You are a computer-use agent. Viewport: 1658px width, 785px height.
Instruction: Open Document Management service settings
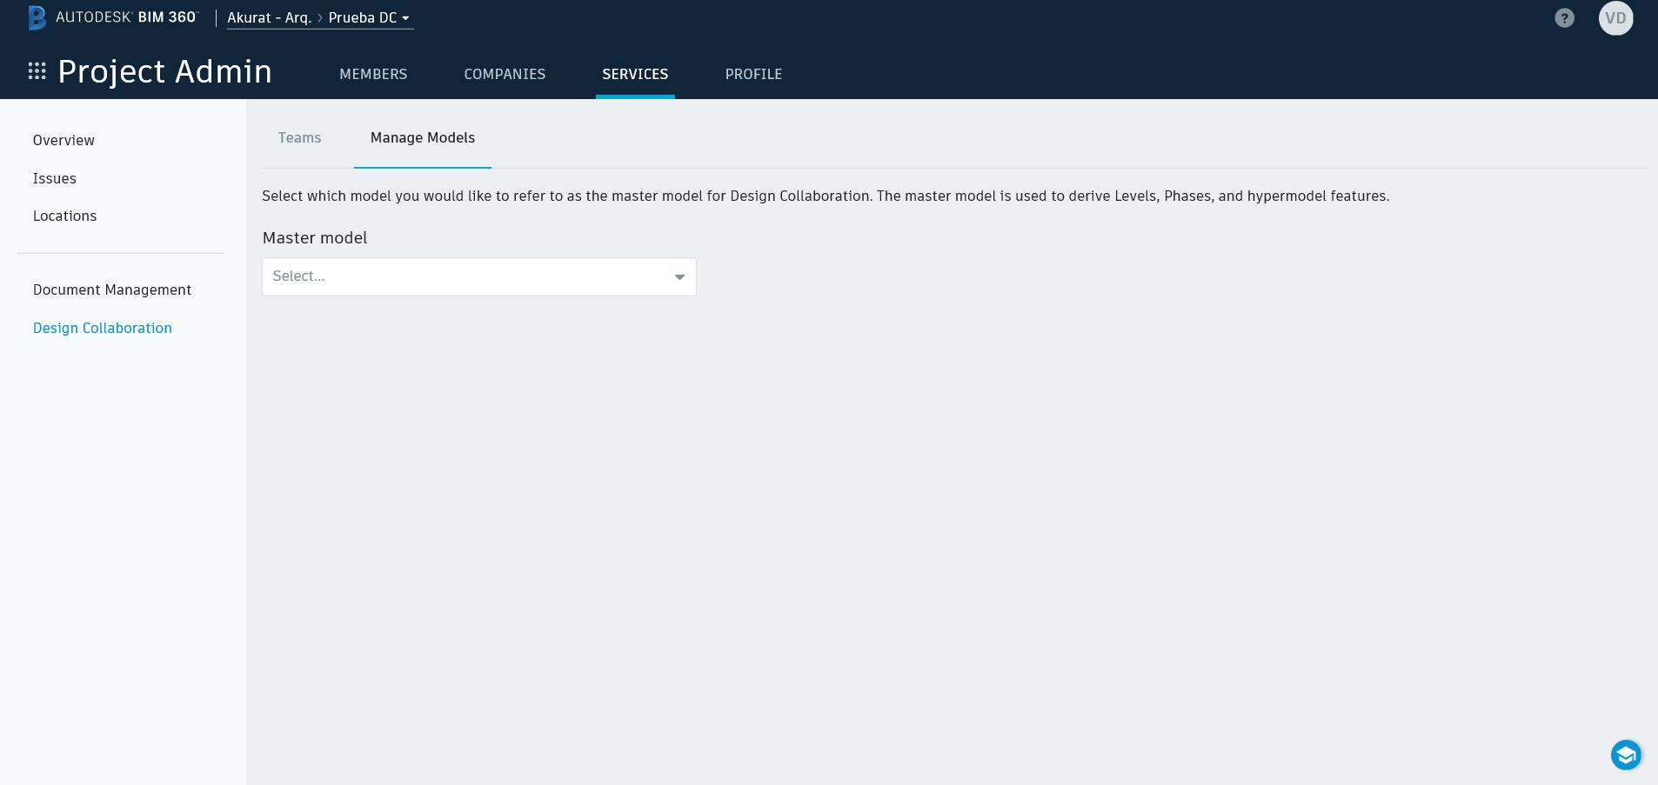click(112, 289)
